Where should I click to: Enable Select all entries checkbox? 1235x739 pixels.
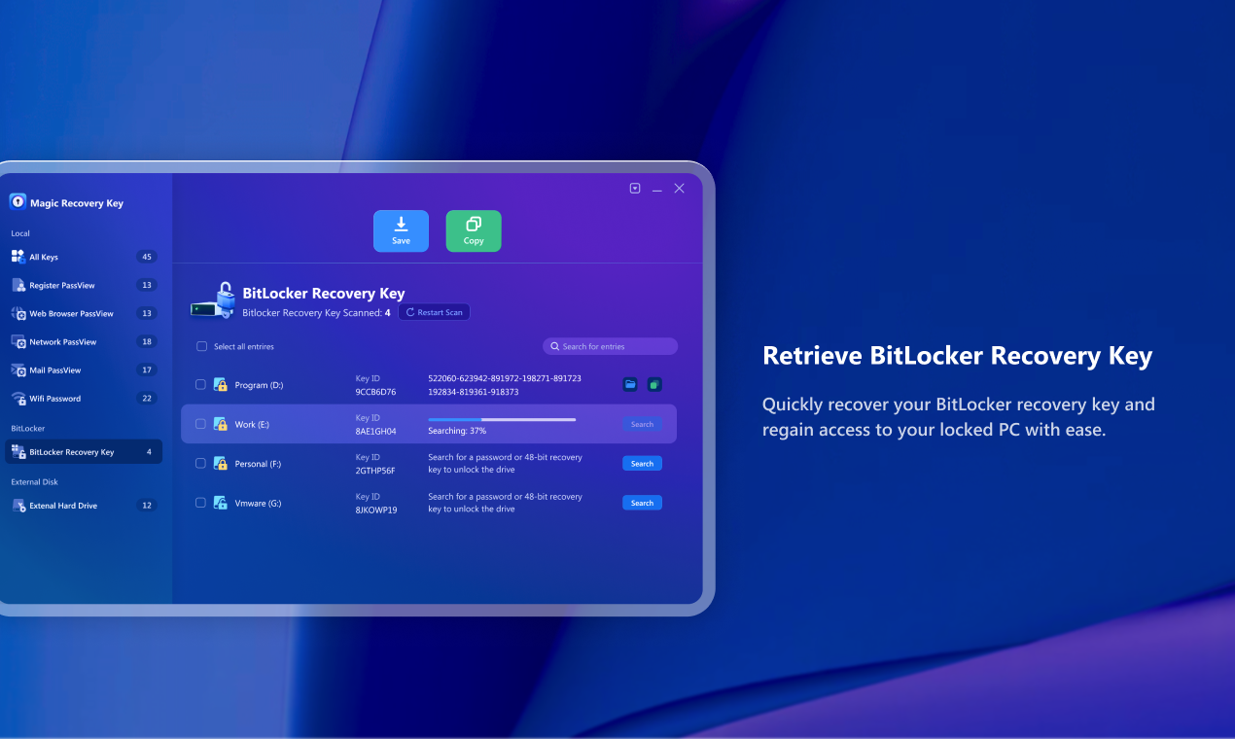click(201, 345)
